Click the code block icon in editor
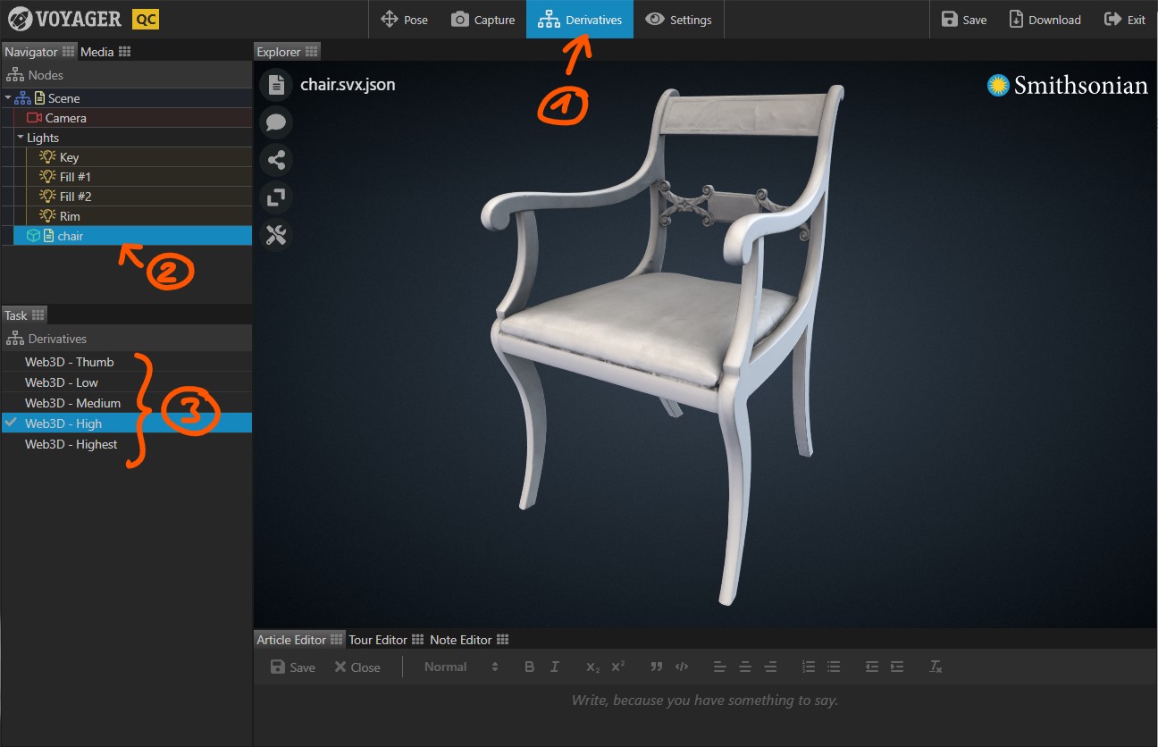 [x=682, y=667]
